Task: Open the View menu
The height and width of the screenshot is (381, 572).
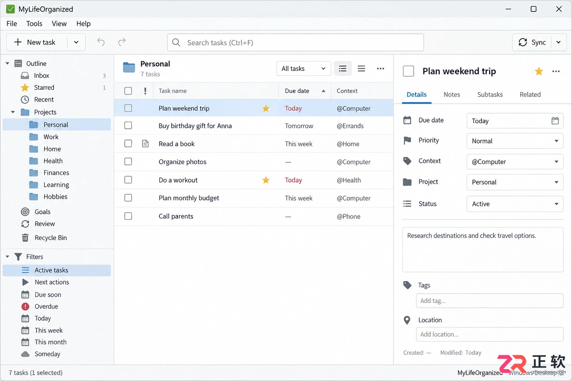Action: pos(59,24)
